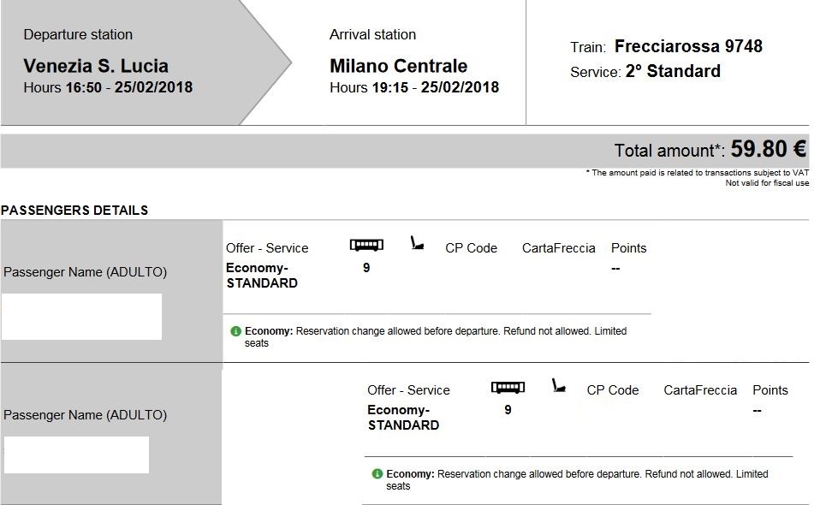The image size is (814, 505).
Task: Click the coach icon for the second passenger
Action: click(x=508, y=388)
